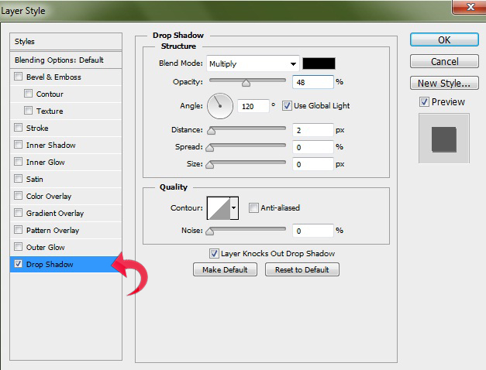Uncheck Layer Knocks Out Drop Shadow

[x=214, y=253]
